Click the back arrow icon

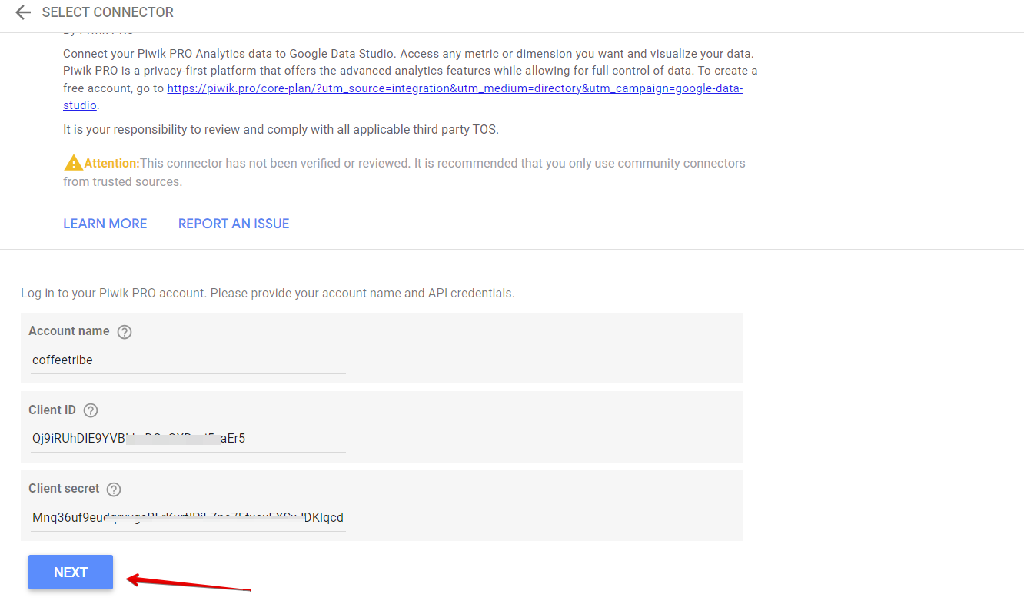(23, 12)
